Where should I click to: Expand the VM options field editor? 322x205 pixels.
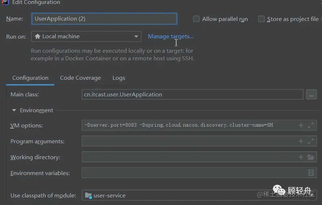311,125
